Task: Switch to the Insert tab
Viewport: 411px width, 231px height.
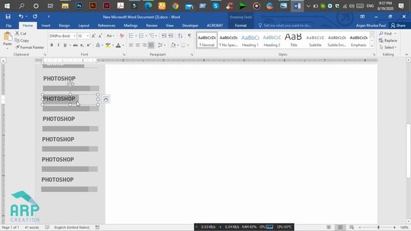Action: pyautogui.click(x=46, y=26)
